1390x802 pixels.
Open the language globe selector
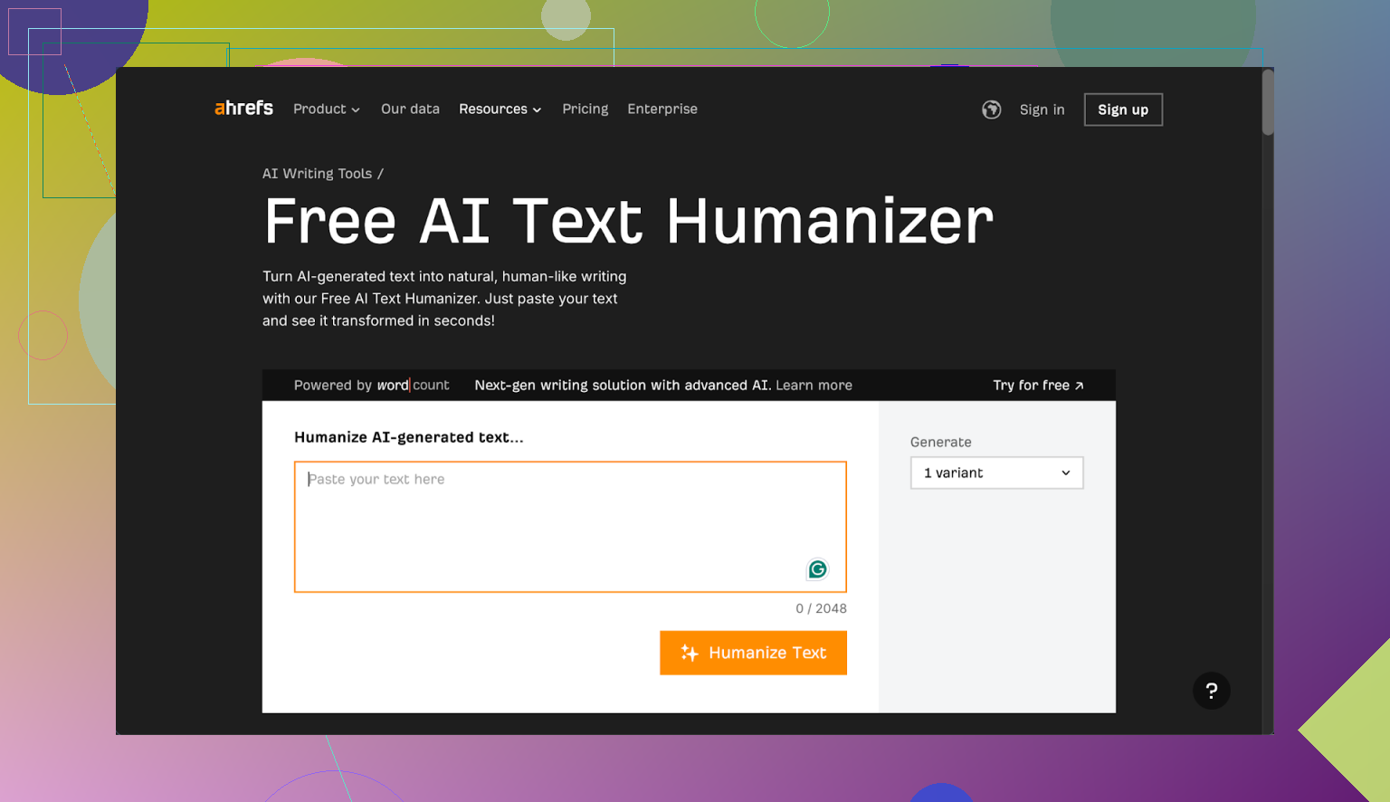[991, 110]
